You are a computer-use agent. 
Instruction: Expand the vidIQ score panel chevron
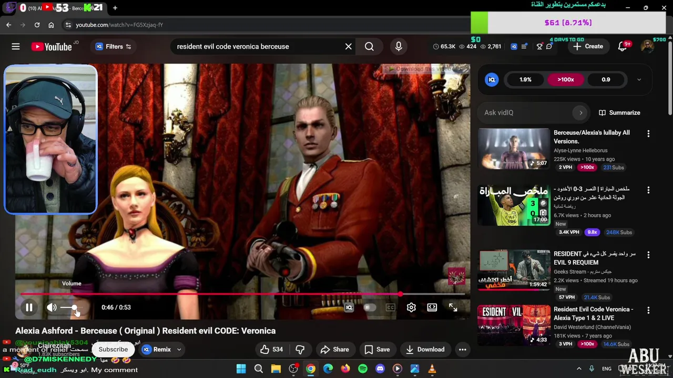pyautogui.click(x=639, y=80)
